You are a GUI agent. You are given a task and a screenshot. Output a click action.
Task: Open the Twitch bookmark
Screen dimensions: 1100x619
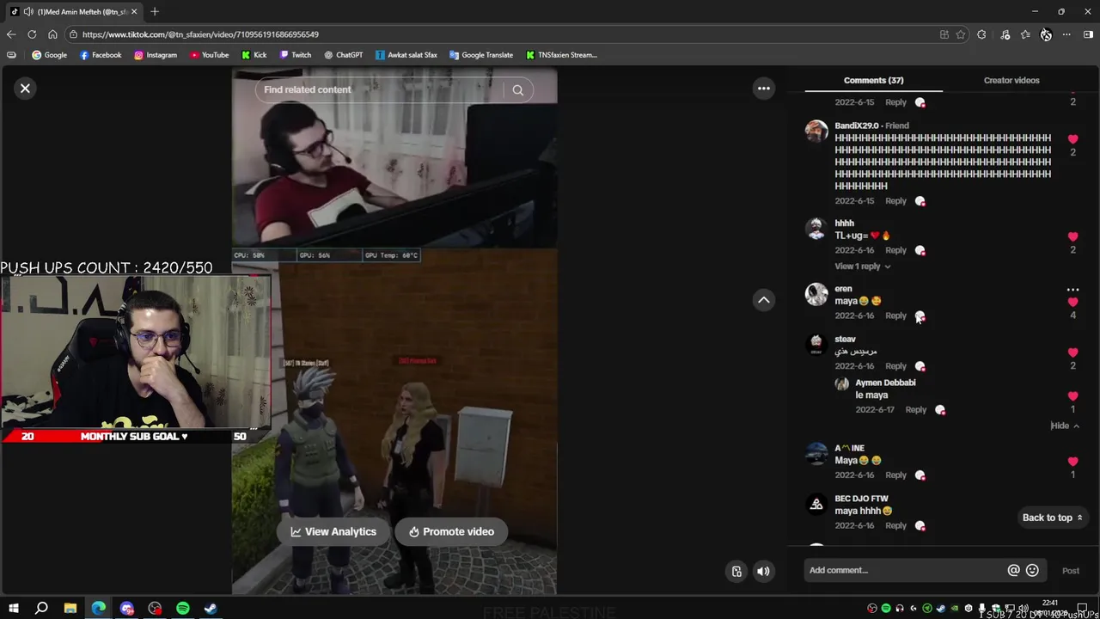(296, 55)
